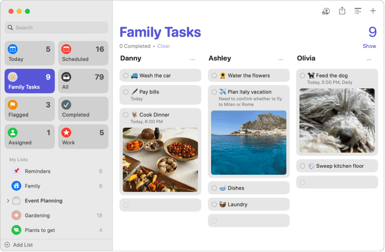Open the options menu for Ashley's column

(281, 59)
